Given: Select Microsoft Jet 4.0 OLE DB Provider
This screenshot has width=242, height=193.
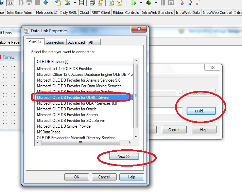Looking at the screenshot, I should pos(65,69).
